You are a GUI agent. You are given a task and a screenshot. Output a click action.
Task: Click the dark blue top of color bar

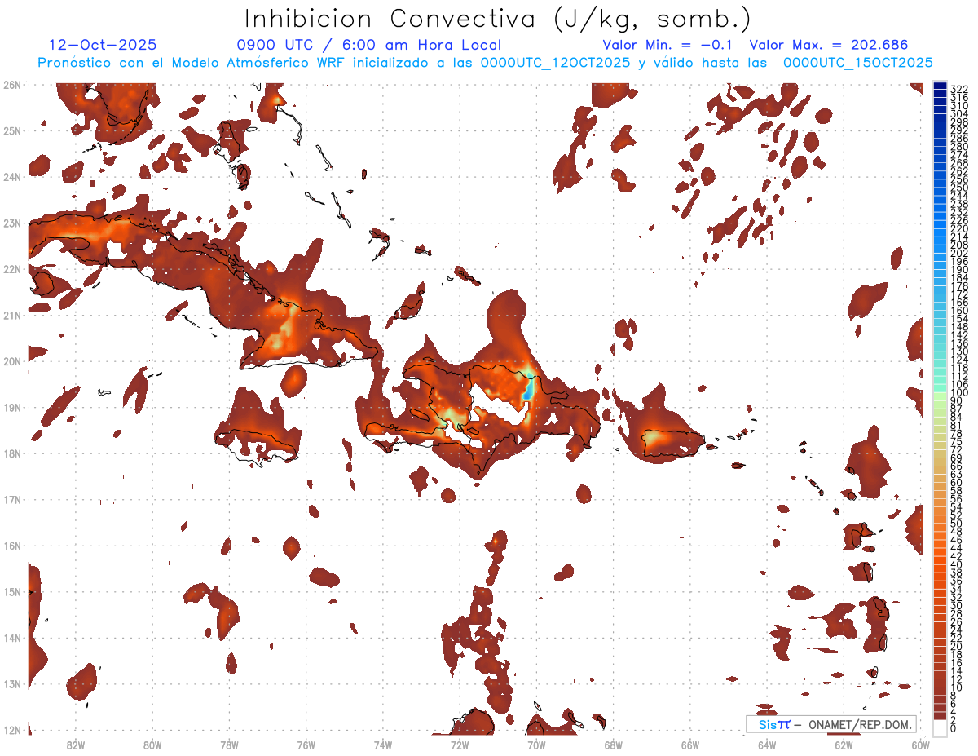(940, 86)
